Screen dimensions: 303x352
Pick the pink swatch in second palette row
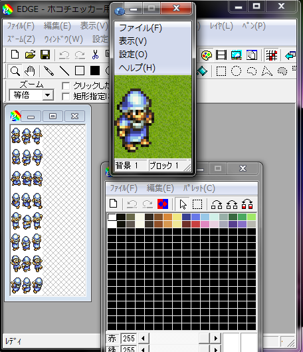[x=205, y=224]
